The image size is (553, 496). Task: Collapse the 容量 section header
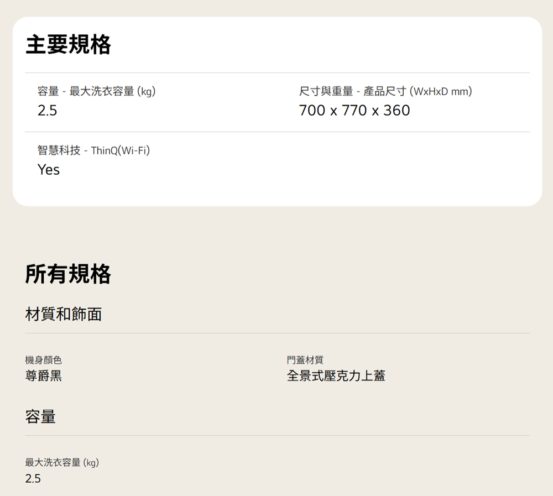(x=40, y=417)
